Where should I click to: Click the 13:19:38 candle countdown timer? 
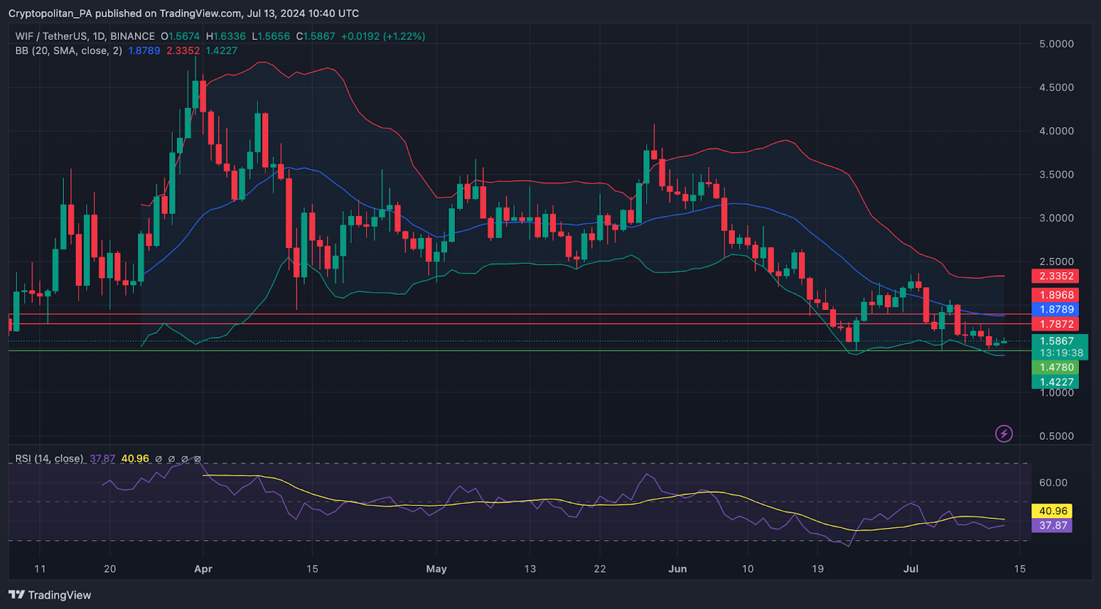[1060, 353]
